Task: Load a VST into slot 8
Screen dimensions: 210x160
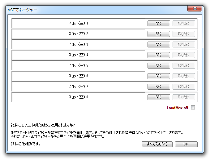Action: pos(159,97)
